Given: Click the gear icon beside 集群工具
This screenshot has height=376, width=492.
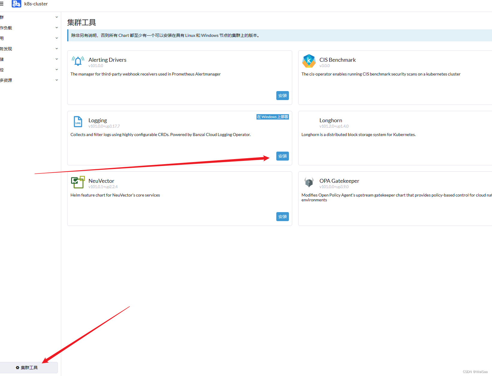Looking at the screenshot, I should pyautogui.click(x=17, y=368).
